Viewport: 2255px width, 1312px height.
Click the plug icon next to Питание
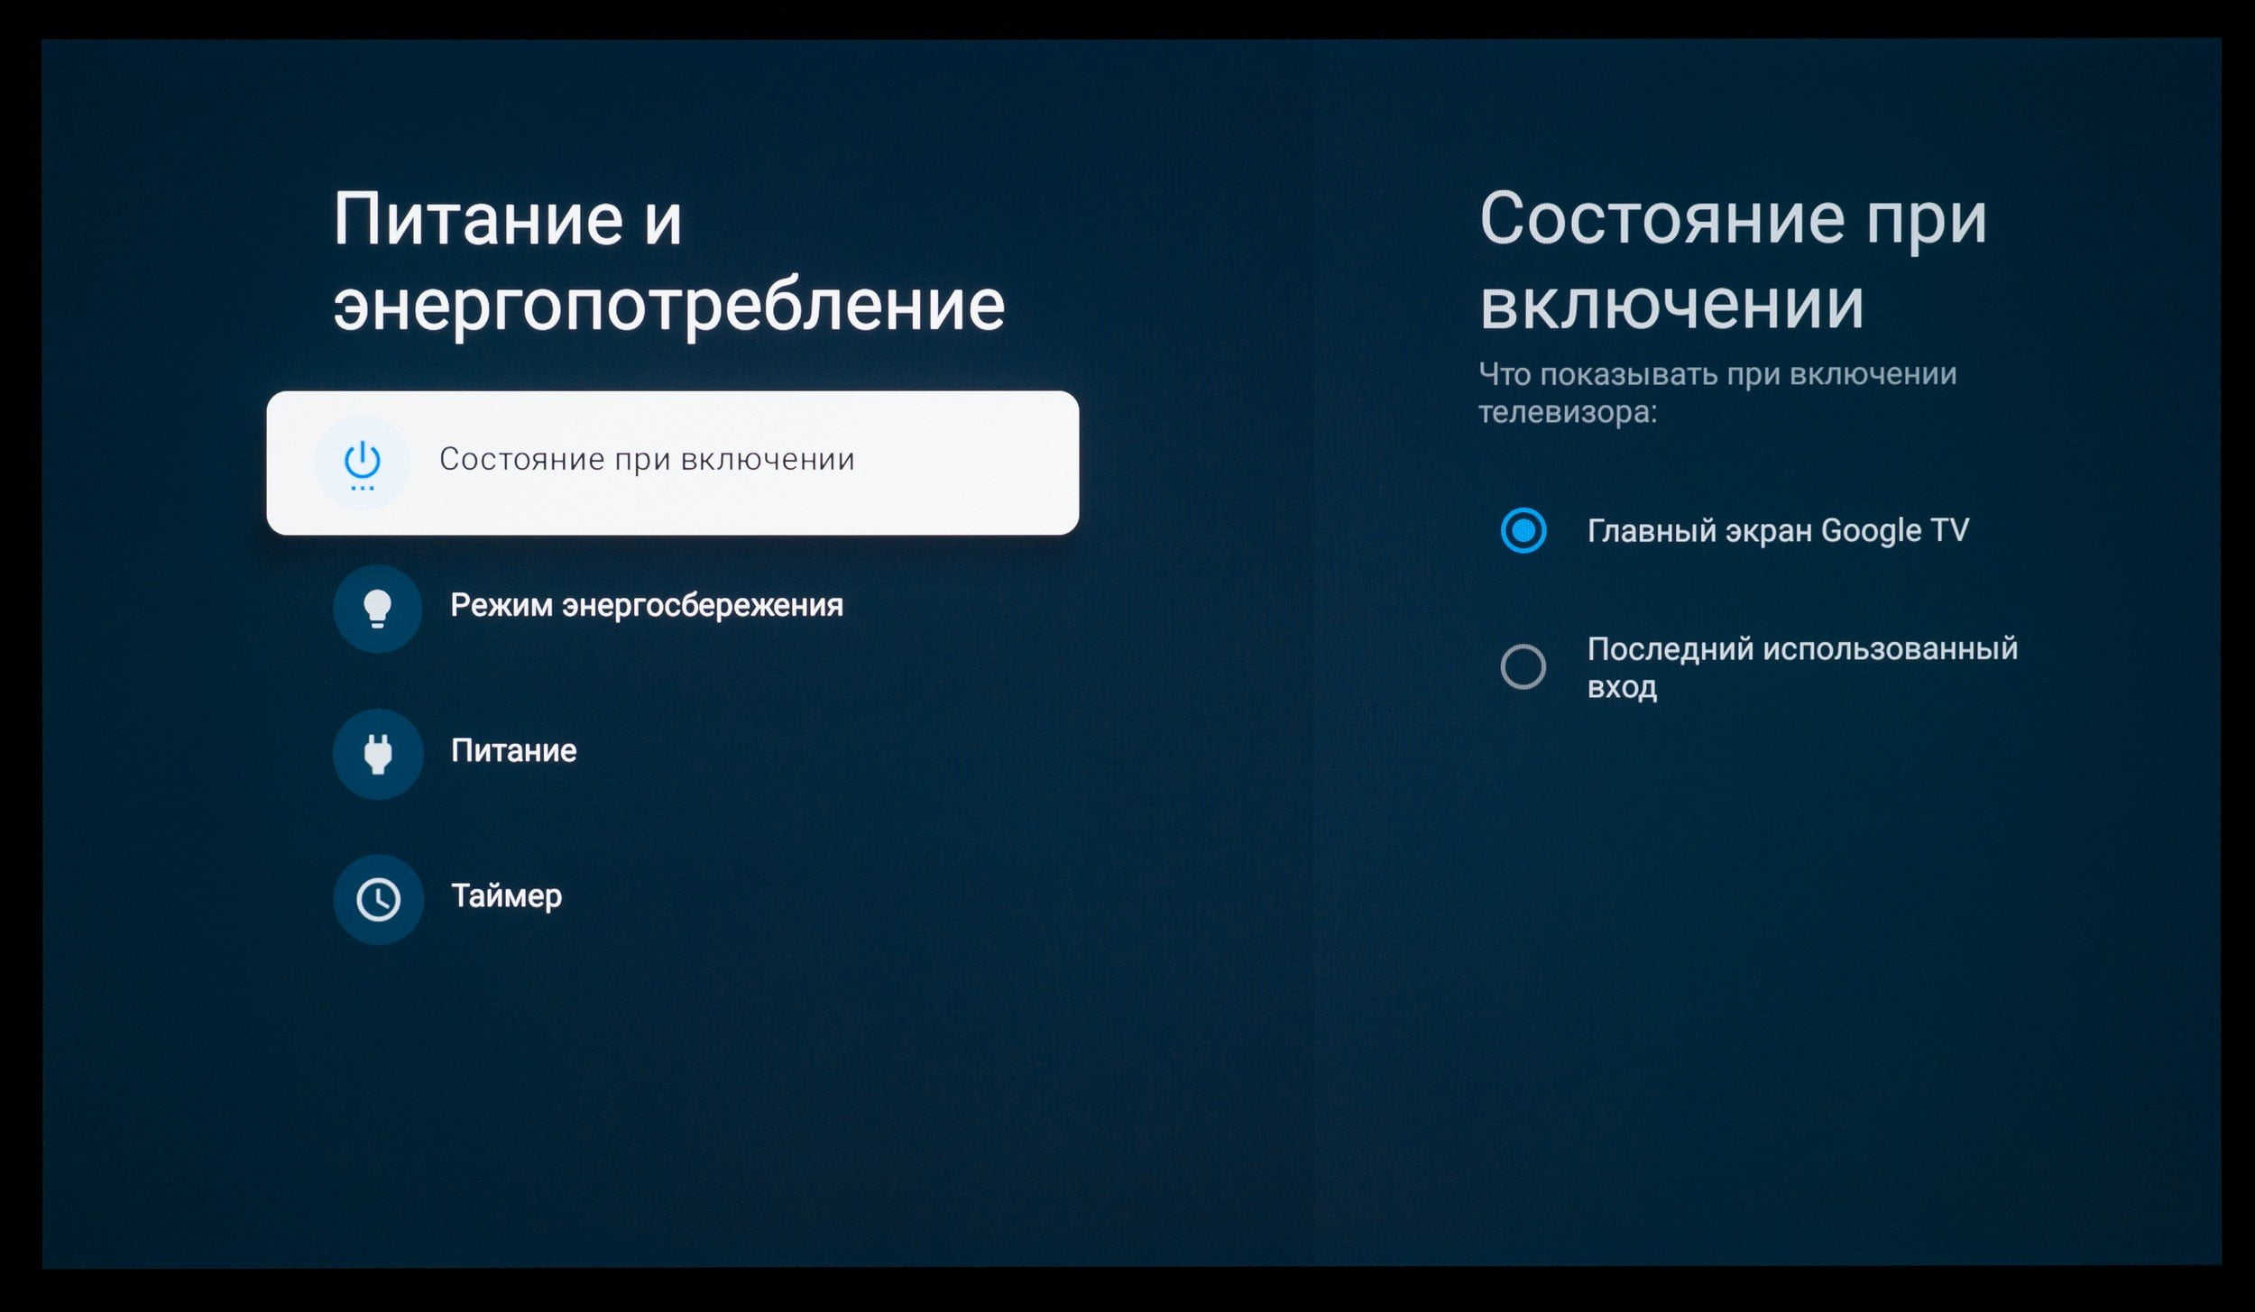coord(378,754)
